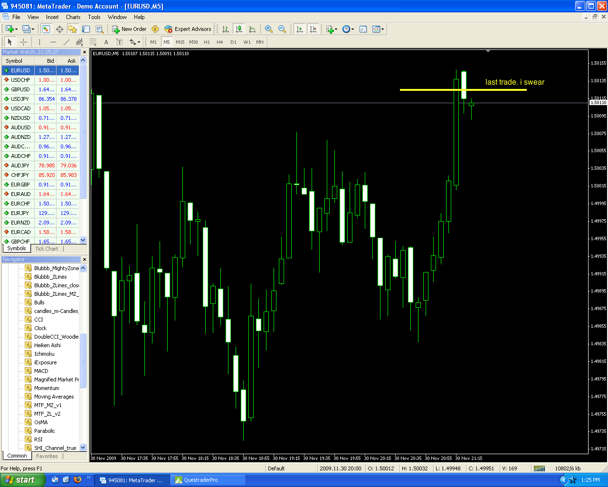This screenshot has height=487, width=608.
Task: Open the Insert menu
Action: (x=52, y=17)
